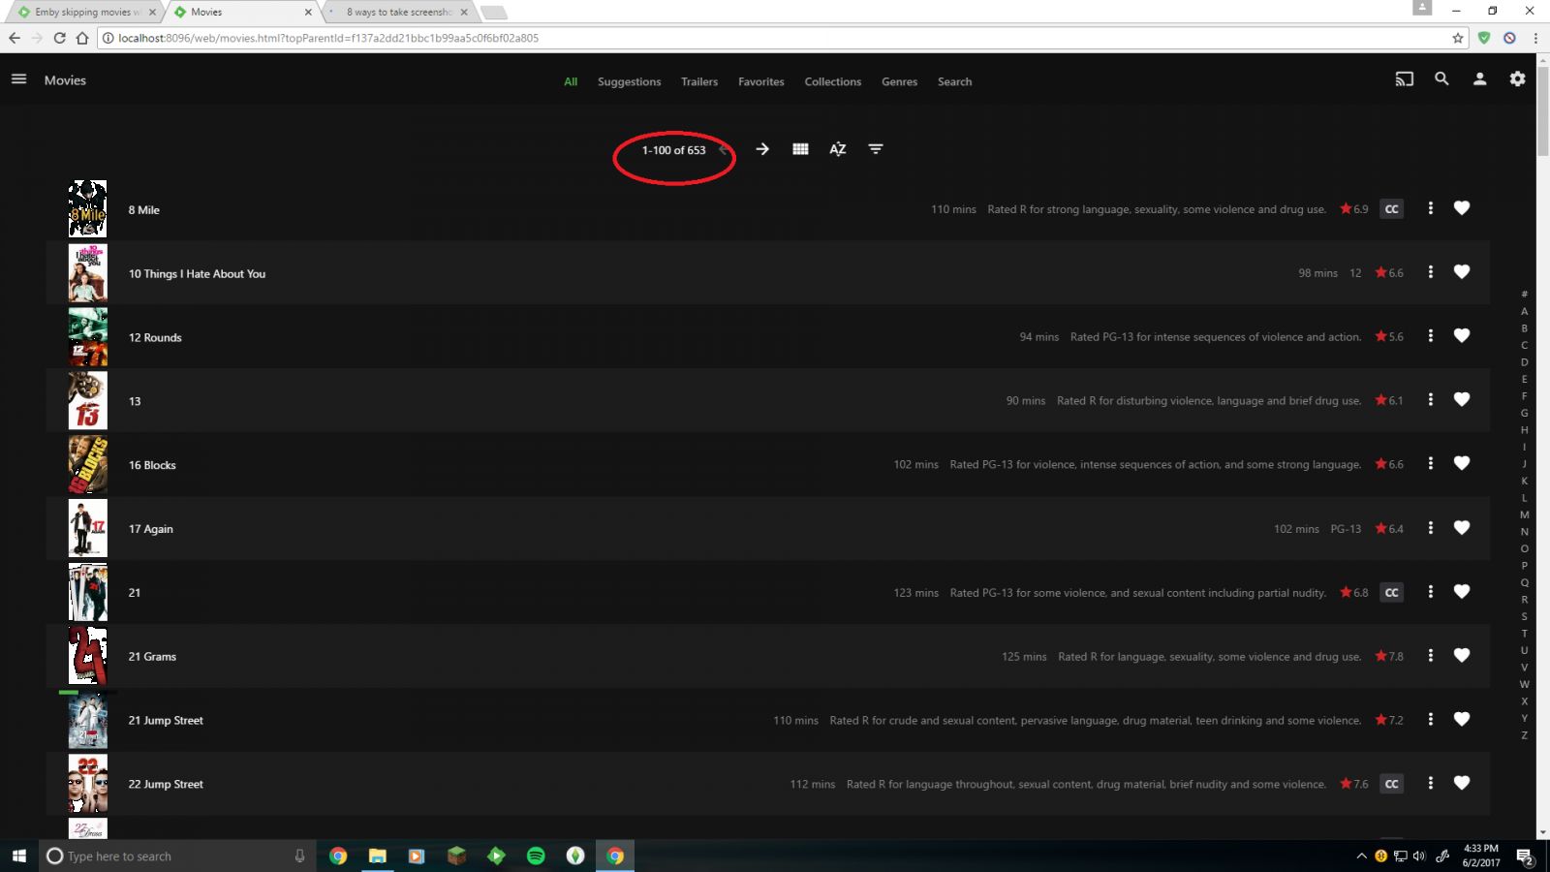Open Emby settings via the gear icon
This screenshot has width=1550, height=872.
pos(1517,79)
